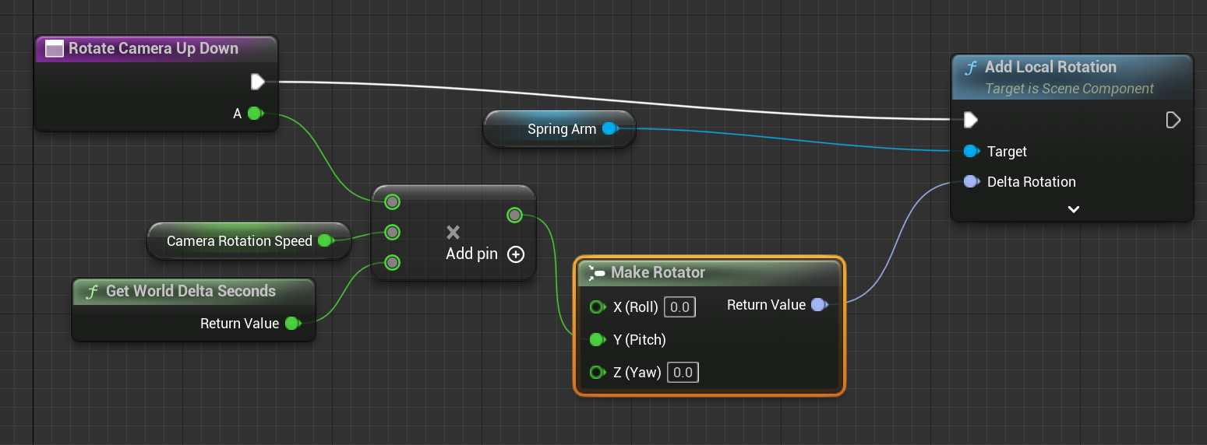The height and width of the screenshot is (445, 1207).
Task: Select the Rotate Camera Up Down event node
Action: pyautogui.click(x=154, y=48)
